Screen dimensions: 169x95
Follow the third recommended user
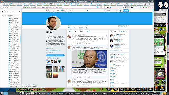point(117,46)
